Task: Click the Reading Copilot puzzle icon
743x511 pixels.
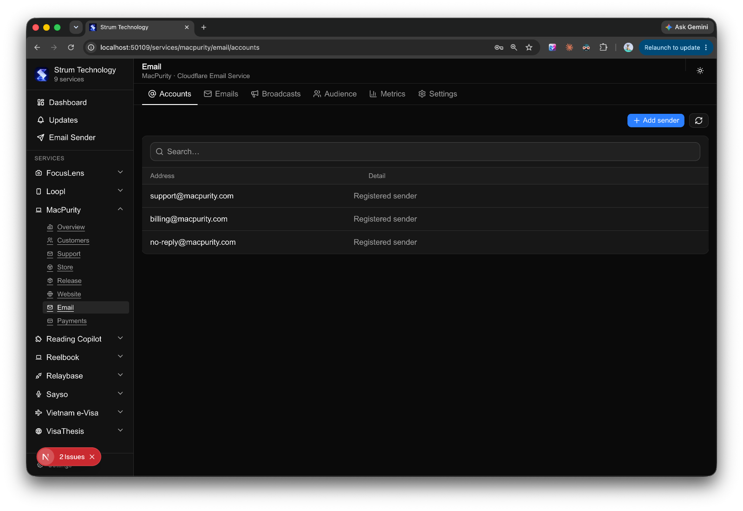Action: (x=39, y=339)
